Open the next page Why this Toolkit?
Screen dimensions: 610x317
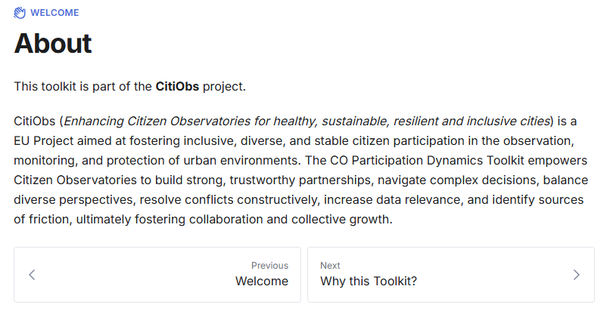369,282
